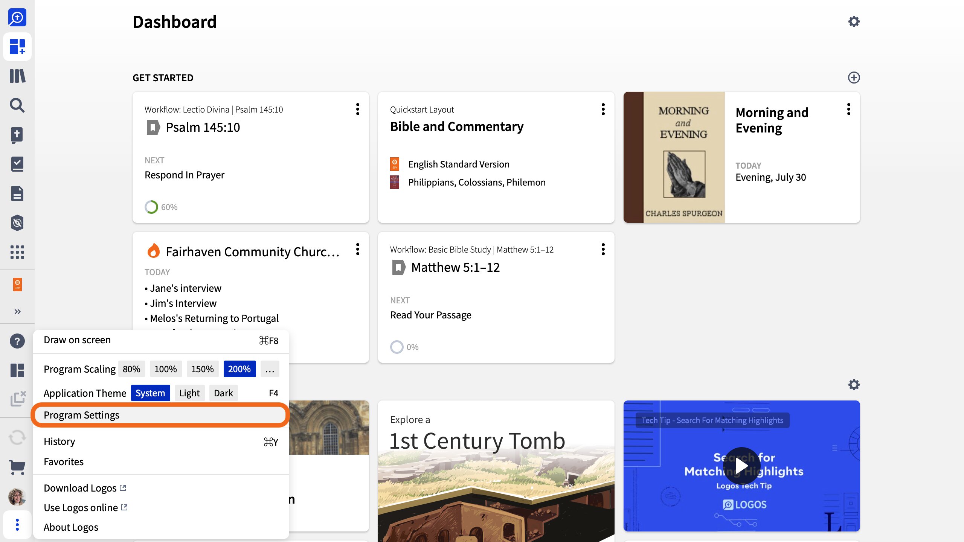Click Evening, July 30 reading

[x=771, y=177]
